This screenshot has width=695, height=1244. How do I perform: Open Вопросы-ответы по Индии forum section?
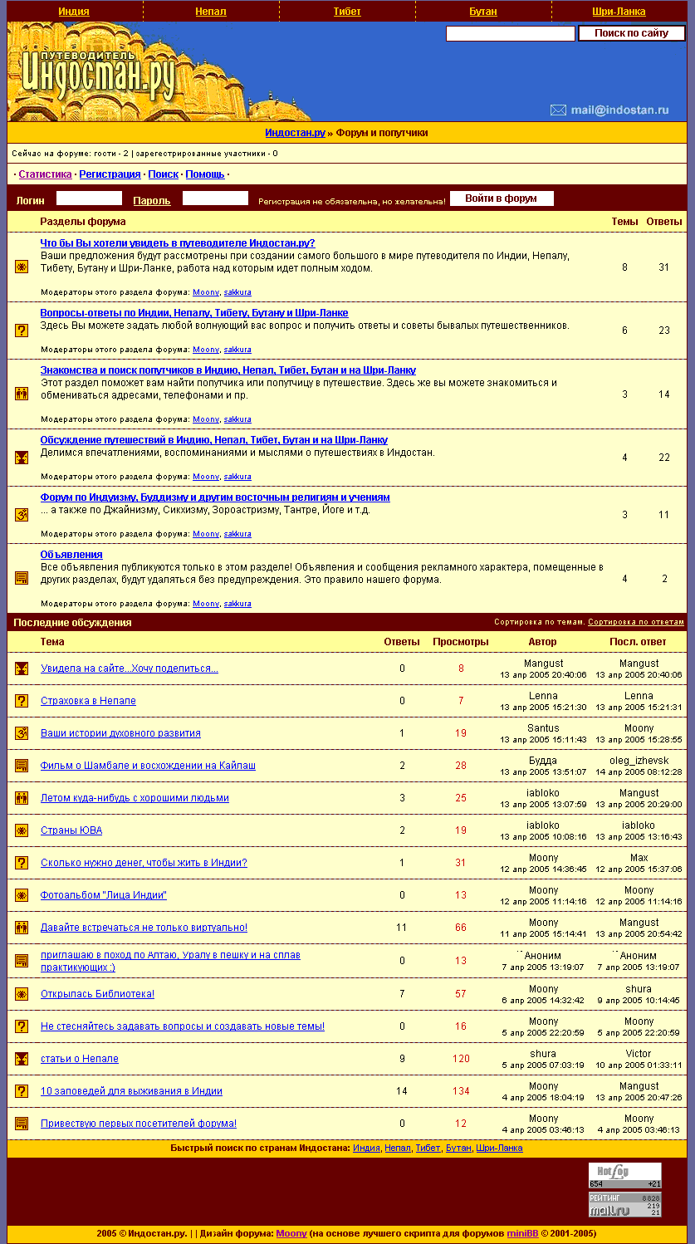point(194,313)
